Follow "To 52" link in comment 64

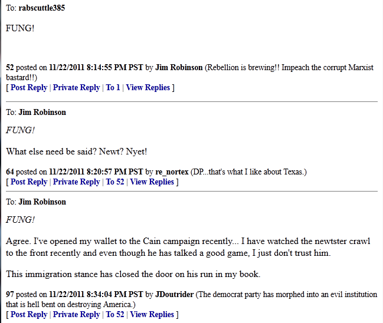tap(115, 182)
